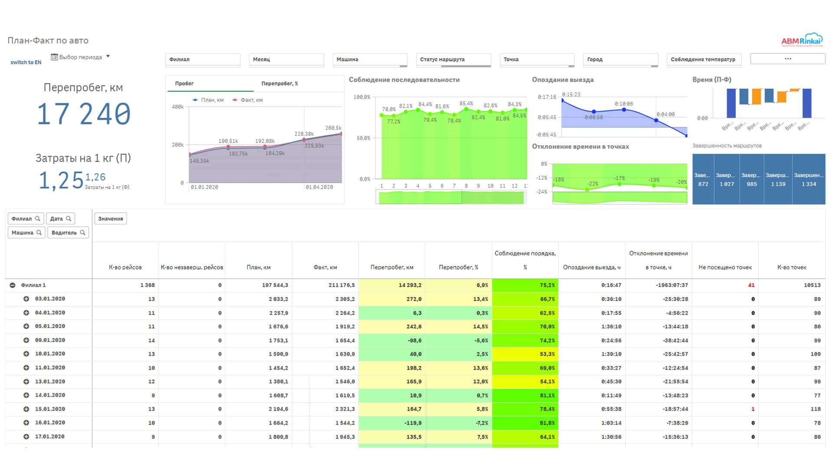Click the 75,2% cell in Филиал 1 row
832x468 pixels.
[525, 285]
